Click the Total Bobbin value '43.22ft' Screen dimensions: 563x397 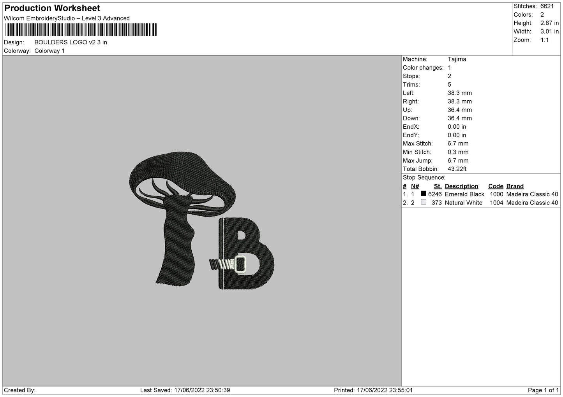[x=457, y=169]
